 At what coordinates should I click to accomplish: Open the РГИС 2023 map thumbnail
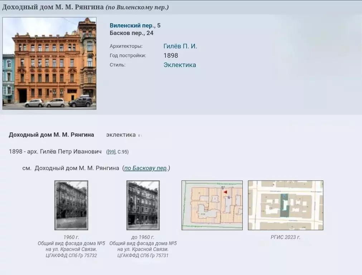click(x=285, y=205)
